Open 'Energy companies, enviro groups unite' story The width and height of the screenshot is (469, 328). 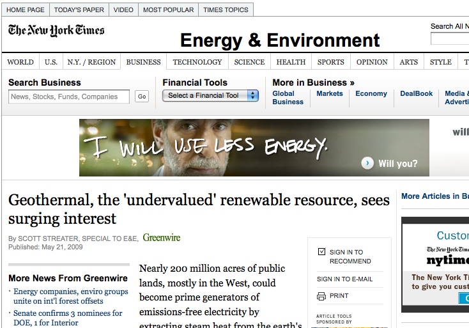click(71, 296)
